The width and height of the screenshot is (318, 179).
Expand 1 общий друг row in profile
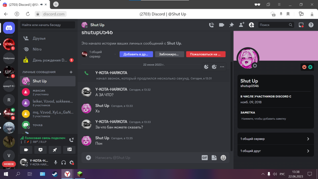click(276, 151)
